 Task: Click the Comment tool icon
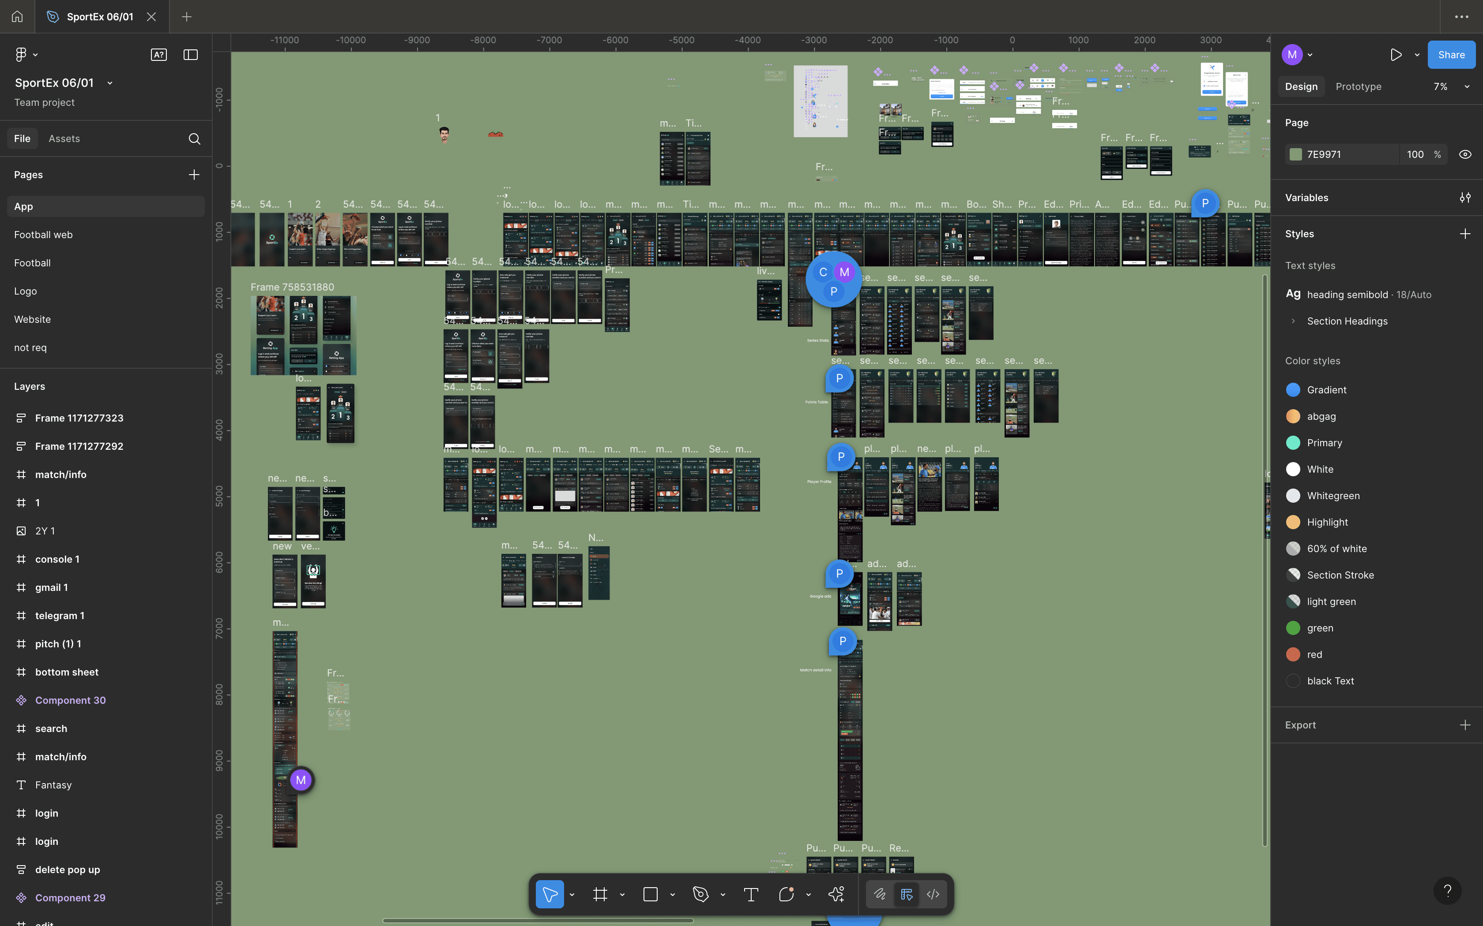click(786, 895)
